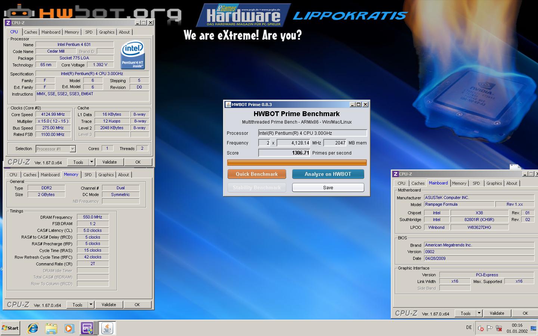Switch to Caches tab in top CPU-Z window

31,32
